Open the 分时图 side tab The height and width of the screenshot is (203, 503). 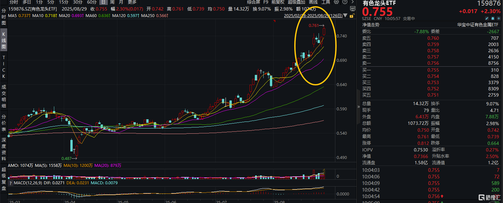[x=4, y=16]
